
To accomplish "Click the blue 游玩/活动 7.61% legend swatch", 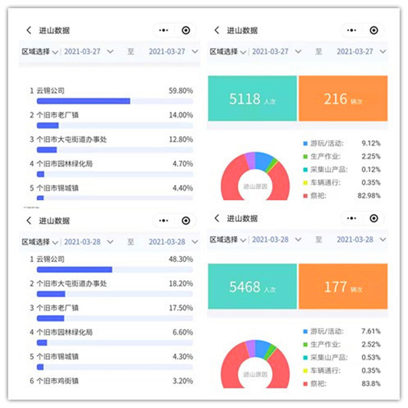I will 305,332.
